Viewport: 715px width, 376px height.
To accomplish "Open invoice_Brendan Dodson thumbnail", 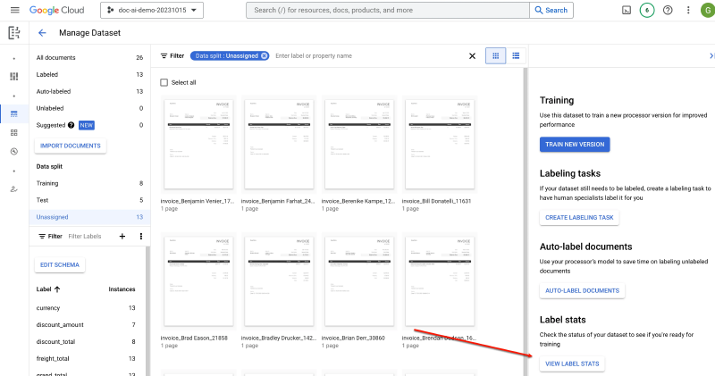I will (440, 280).
